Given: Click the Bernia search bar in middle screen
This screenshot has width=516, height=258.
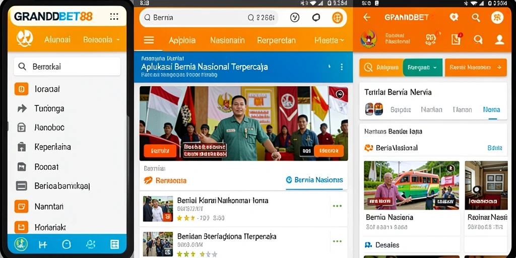Looking at the screenshot, I should 209,18.
